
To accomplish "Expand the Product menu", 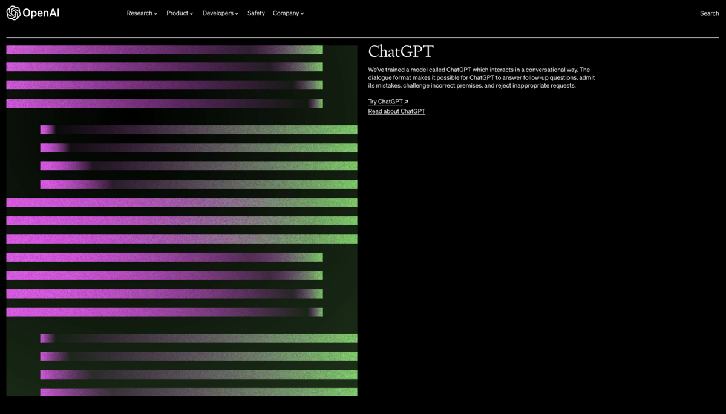I will pos(180,13).
